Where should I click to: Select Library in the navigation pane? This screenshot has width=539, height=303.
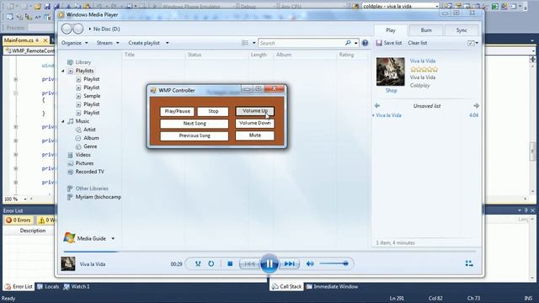[x=83, y=62]
